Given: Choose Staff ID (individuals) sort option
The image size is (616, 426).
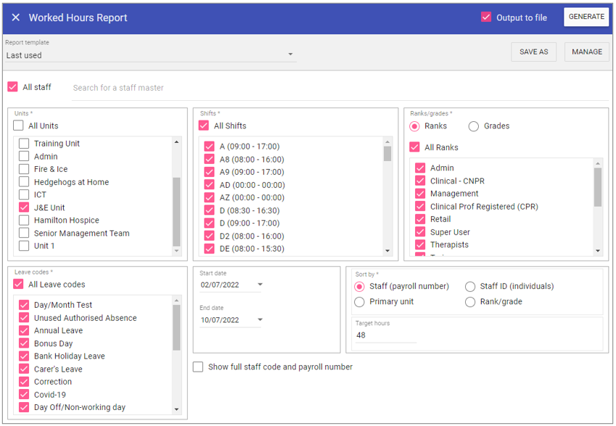Looking at the screenshot, I should pyautogui.click(x=470, y=287).
